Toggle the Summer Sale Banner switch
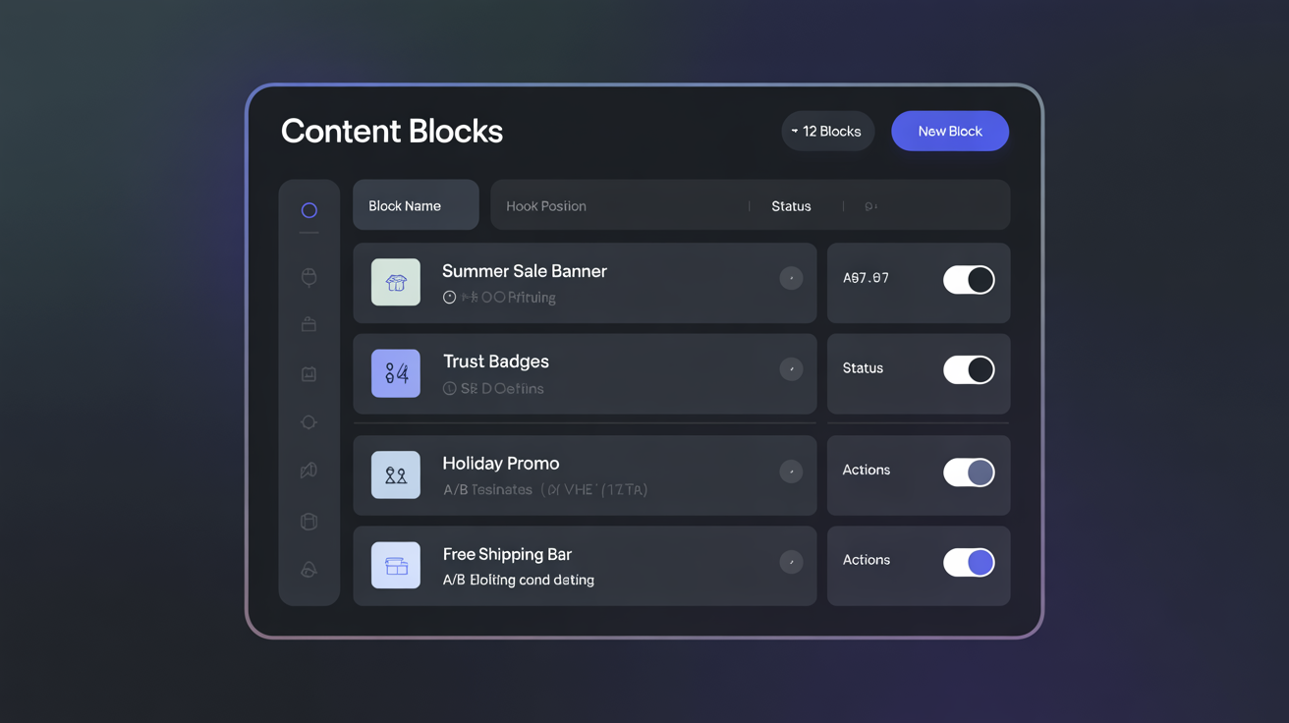 coord(969,280)
